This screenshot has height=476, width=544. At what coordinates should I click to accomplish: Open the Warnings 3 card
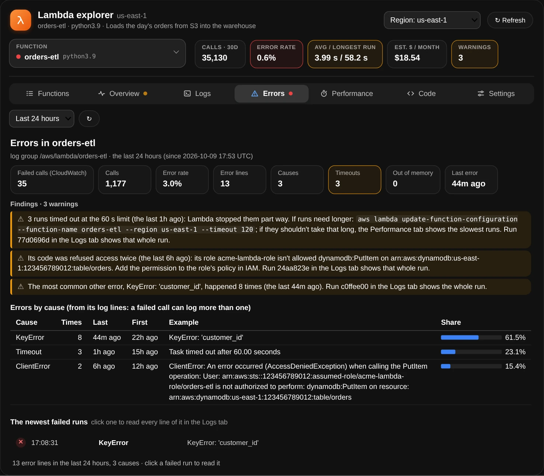click(475, 54)
